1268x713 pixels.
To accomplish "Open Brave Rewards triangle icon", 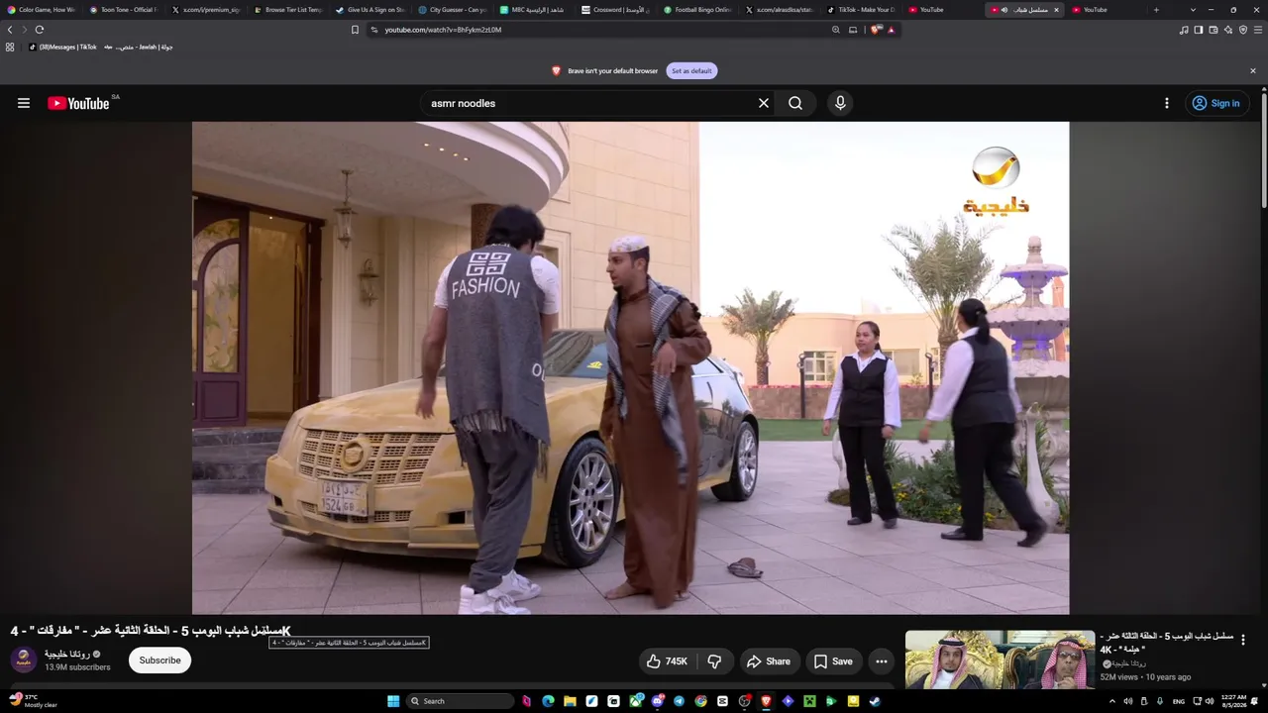I will 892,30.
